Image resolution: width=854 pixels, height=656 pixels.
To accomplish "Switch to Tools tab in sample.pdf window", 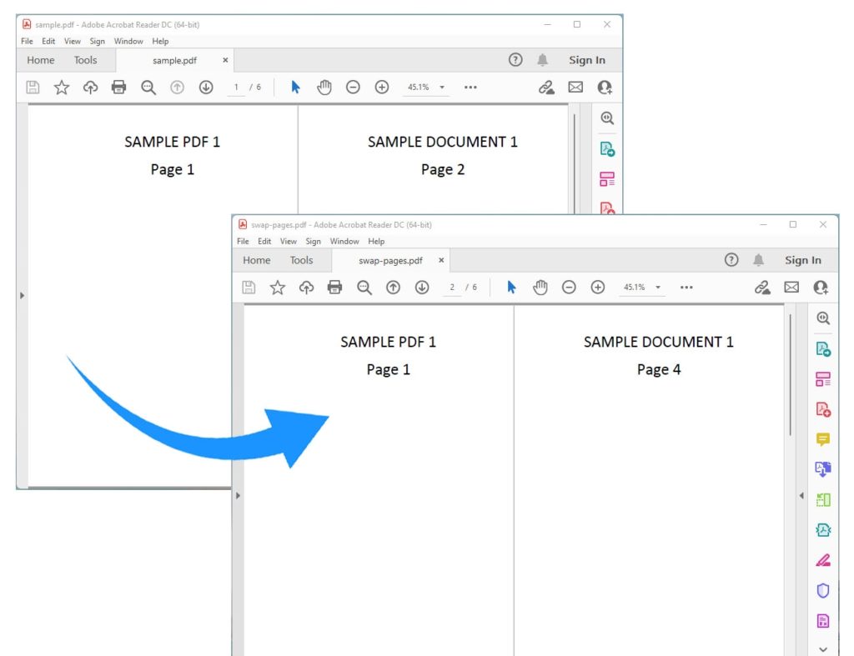I will (85, 60).
